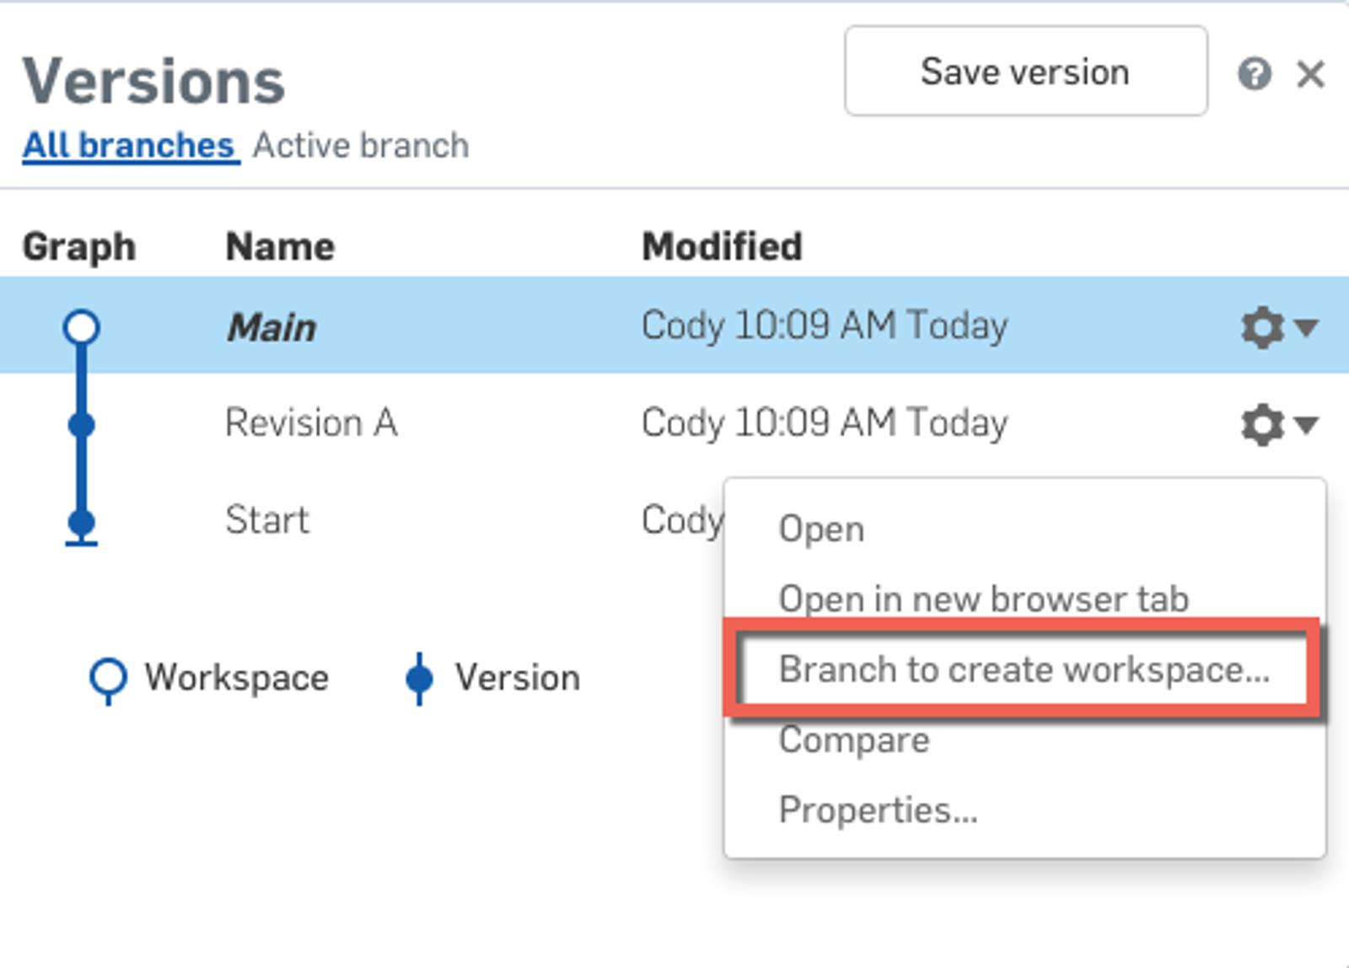
Task: Switch to All branches view
Action: tap(129, 146)
